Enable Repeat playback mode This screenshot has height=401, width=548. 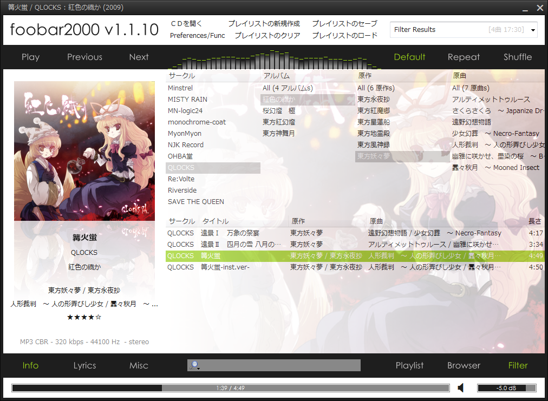click(464, 57)
